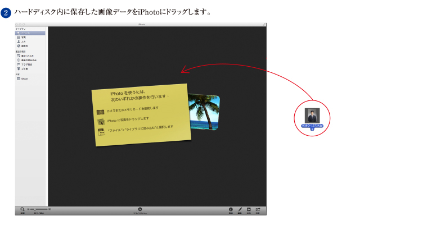Image resolution: width=436 pixels, height=226 pixels.
Task: Click the fullscreen arrows icon in iPhoto title bar
Action: click(x=264, y=25)
